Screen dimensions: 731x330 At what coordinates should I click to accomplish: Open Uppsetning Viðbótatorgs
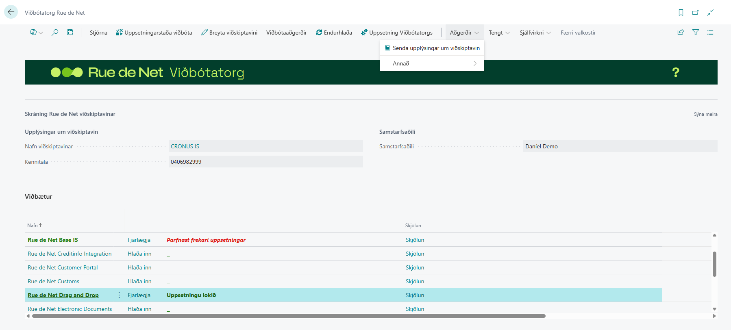(396, 33)
